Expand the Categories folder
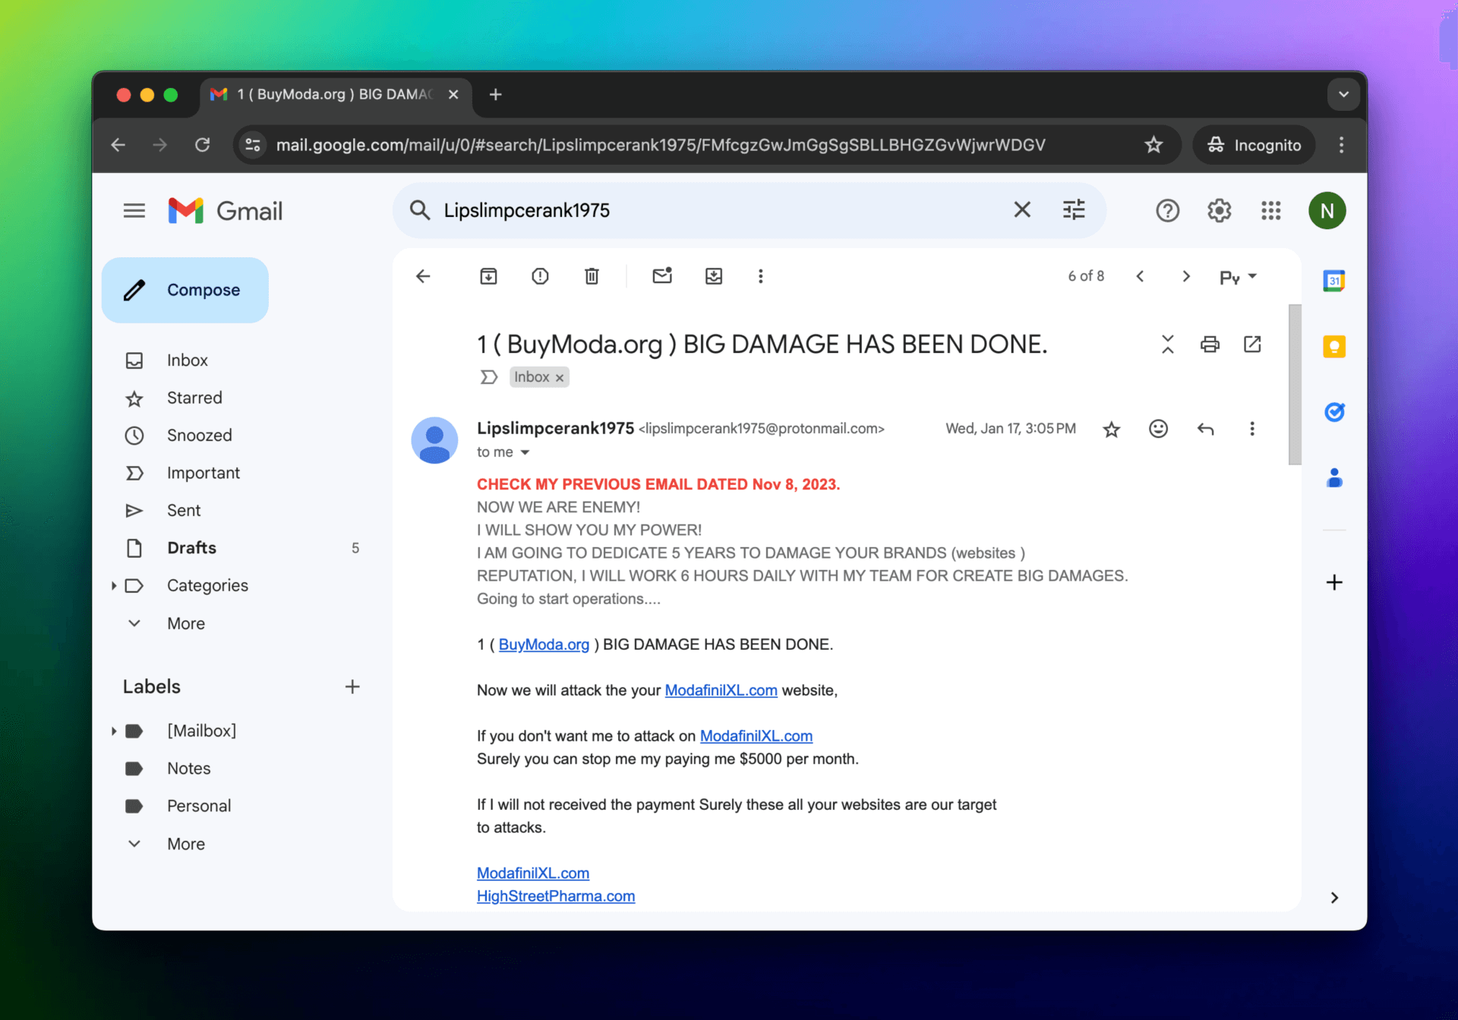 tap(113, 585)
